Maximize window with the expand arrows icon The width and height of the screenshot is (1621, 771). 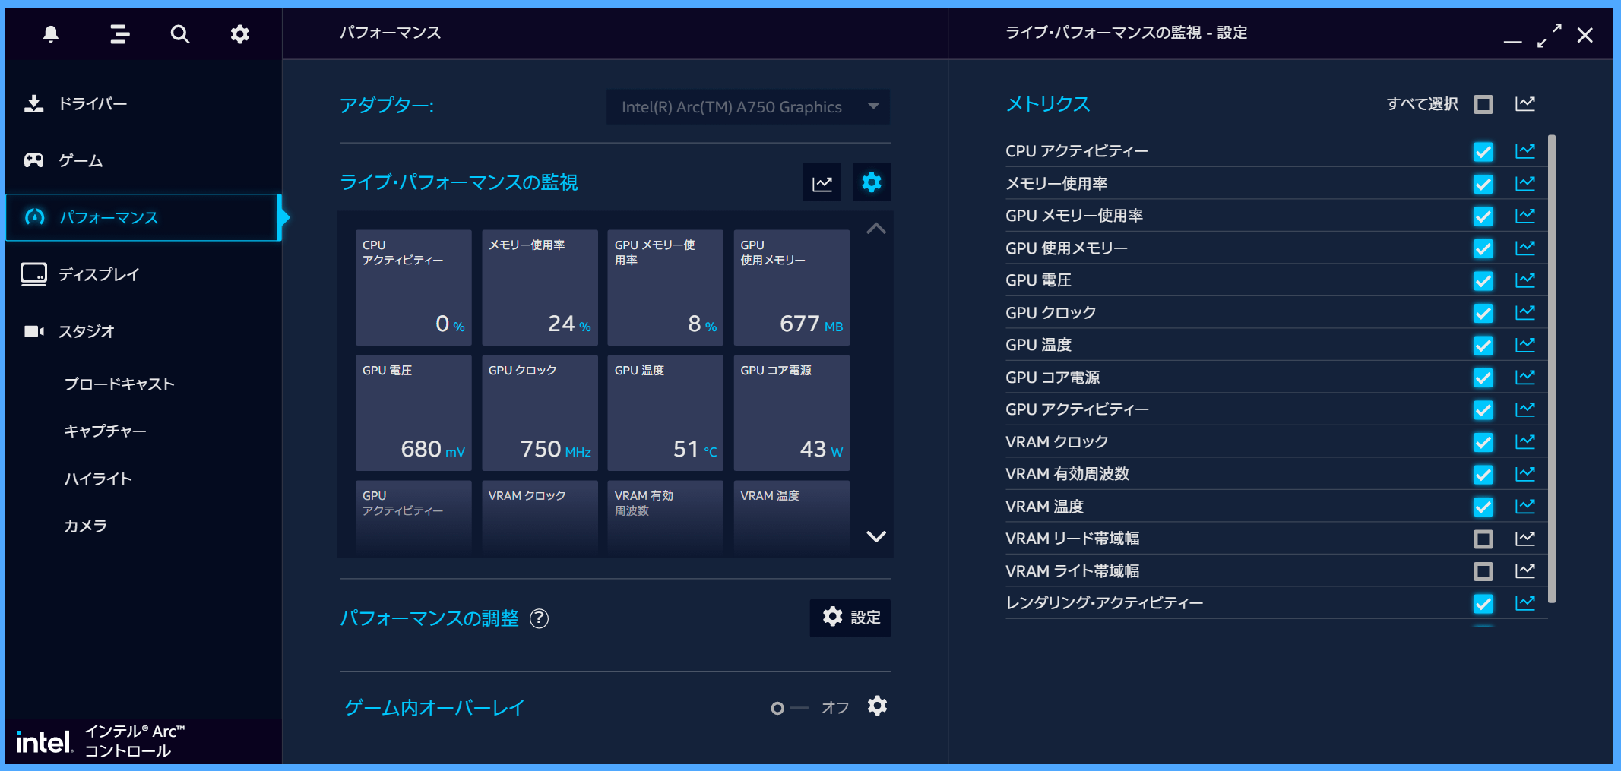[1550, 35]
